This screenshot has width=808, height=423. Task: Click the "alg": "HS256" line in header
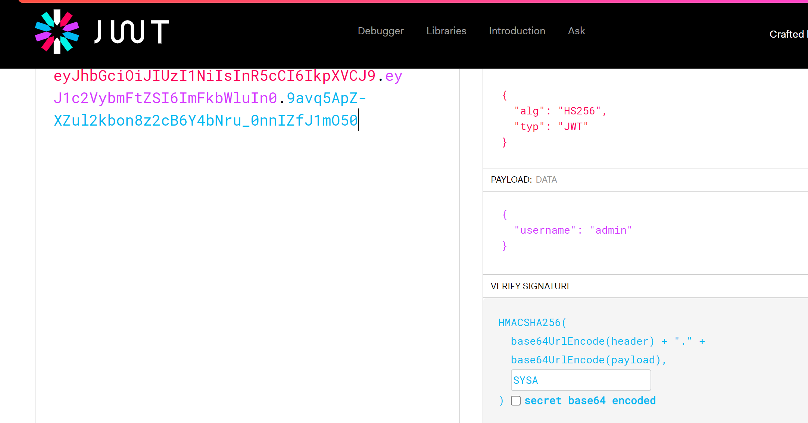point(560,111)
